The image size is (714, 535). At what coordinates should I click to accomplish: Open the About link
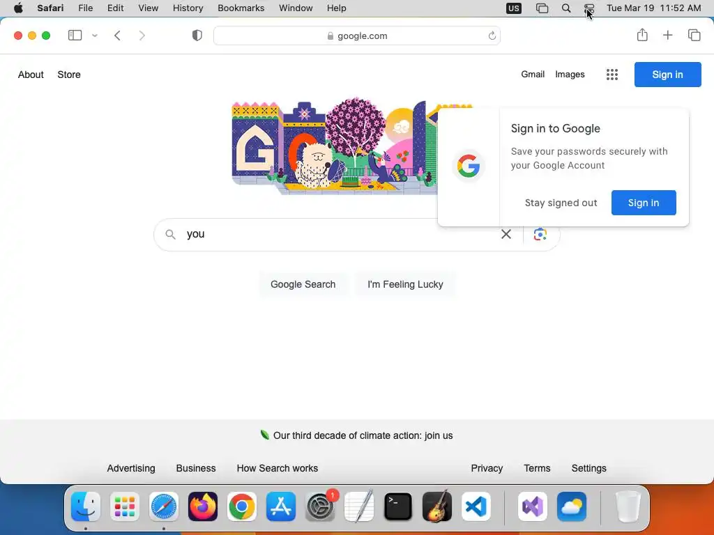click(31, 75)
